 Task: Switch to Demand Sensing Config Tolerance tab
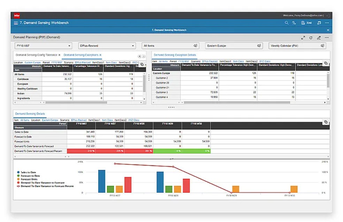[x=36, y=55]
